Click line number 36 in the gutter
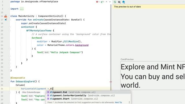This screenshot has height=104, width=185. [x=2, y=89]
